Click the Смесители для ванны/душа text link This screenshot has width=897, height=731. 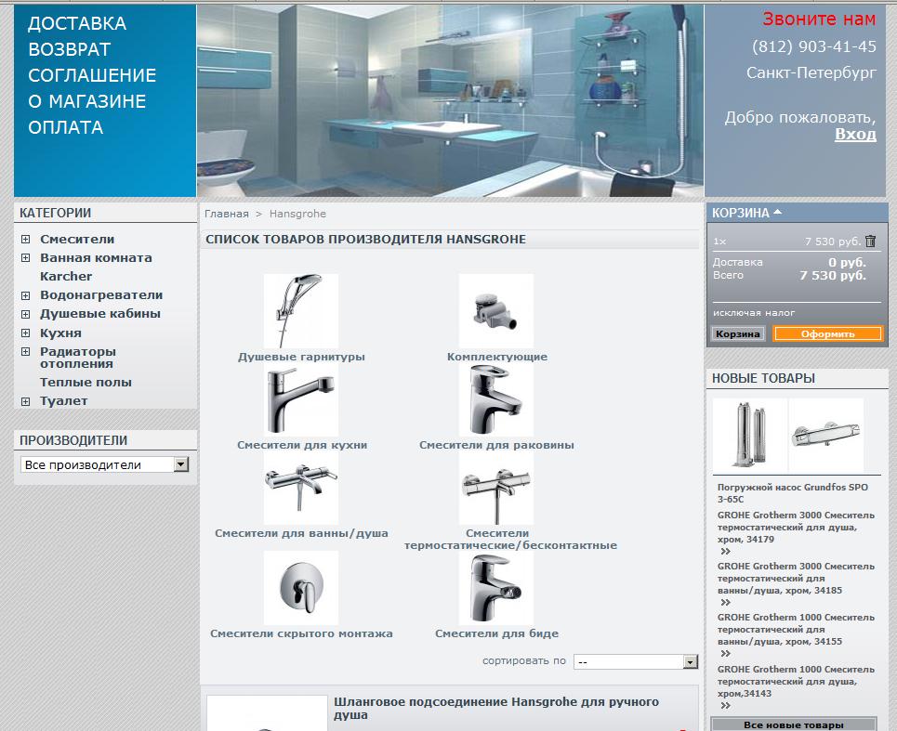(301, 533)
